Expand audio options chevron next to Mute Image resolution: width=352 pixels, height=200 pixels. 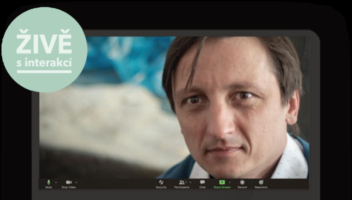[56, 182]
